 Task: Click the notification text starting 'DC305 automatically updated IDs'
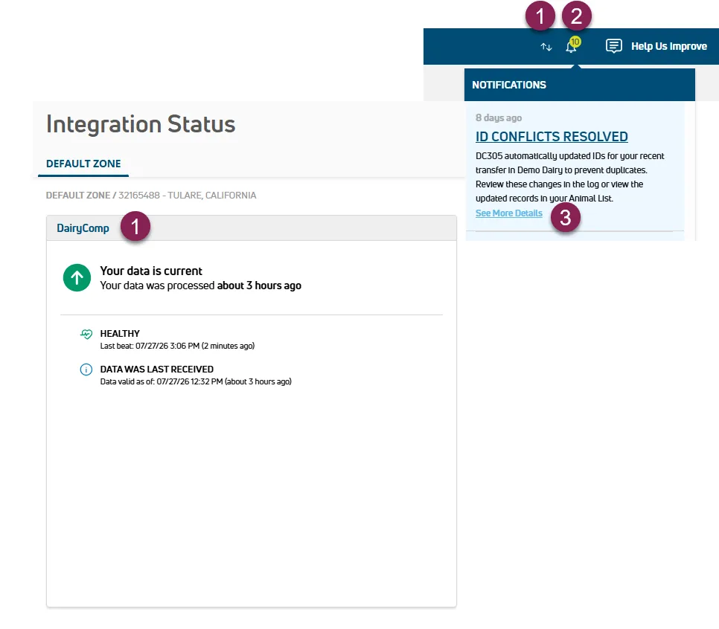[570, 177]
